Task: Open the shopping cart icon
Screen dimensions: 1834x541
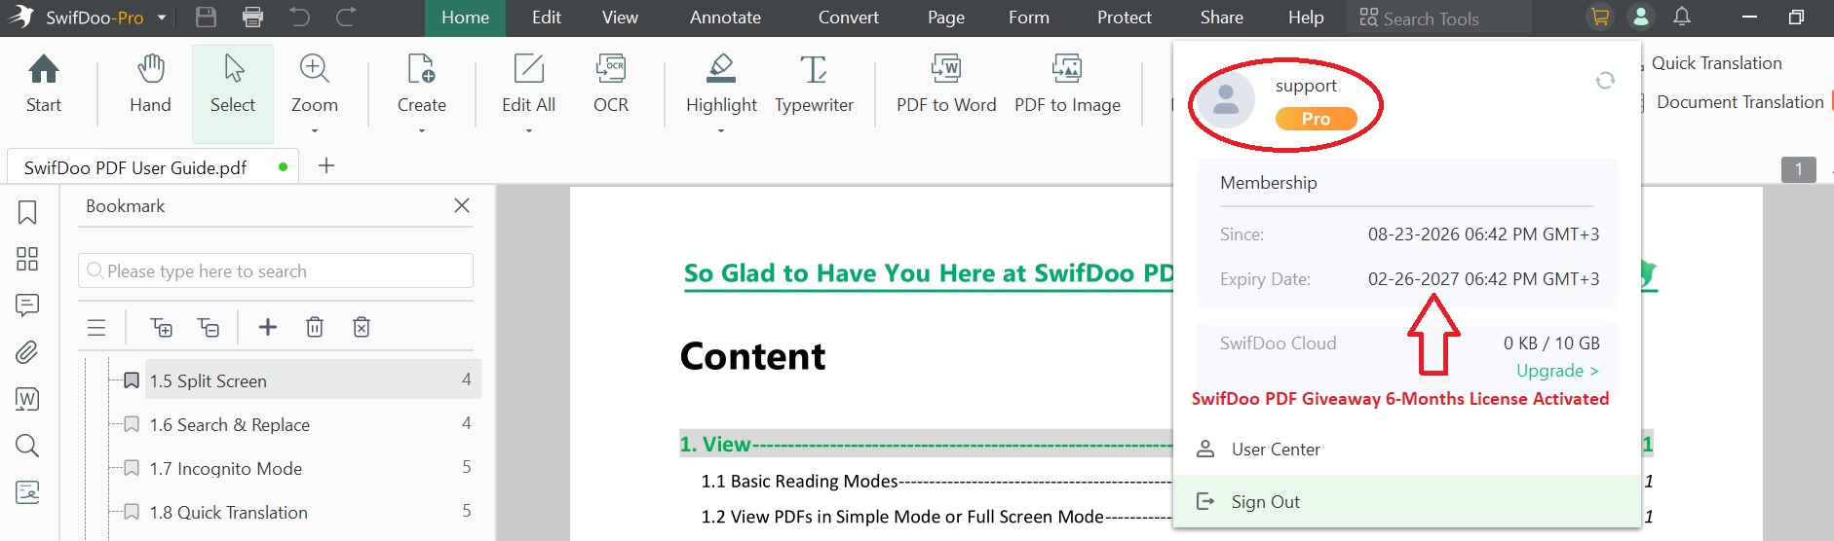Action: (1599, 17)
